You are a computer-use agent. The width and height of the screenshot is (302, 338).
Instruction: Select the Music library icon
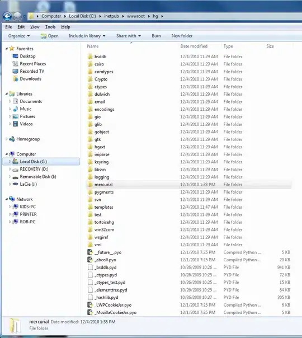point(15,109)
